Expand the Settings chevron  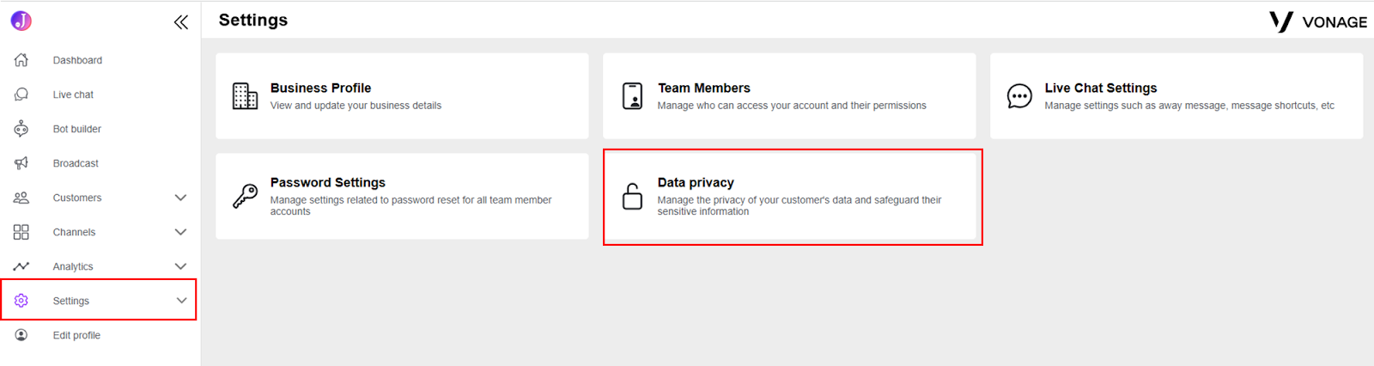(181, 301)
